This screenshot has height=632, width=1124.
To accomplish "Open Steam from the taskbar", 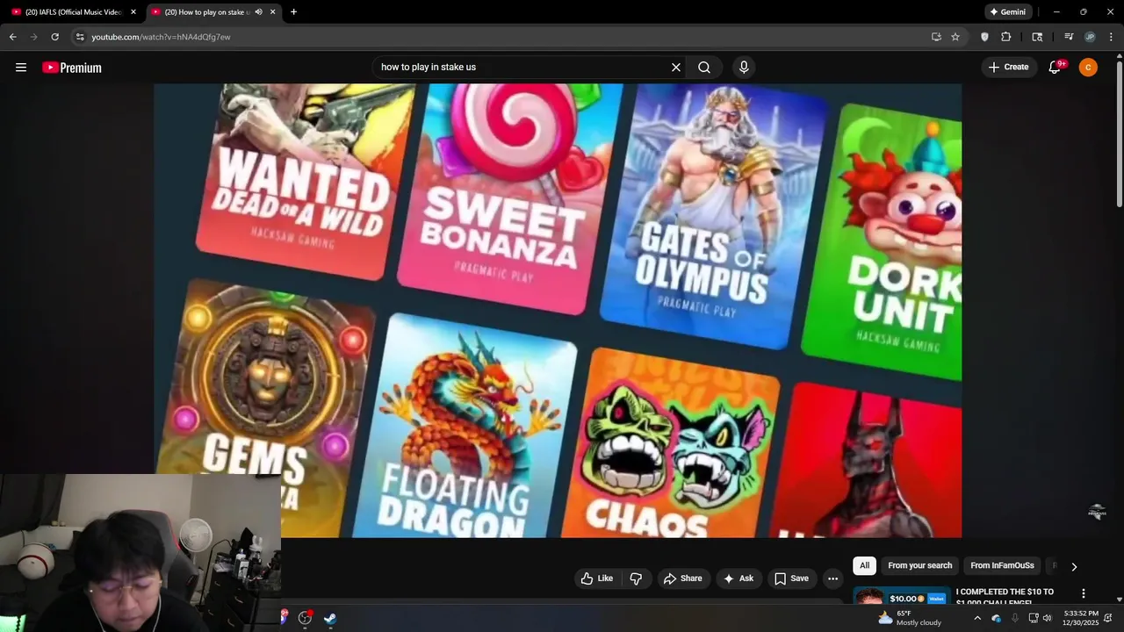I will 330,618.
